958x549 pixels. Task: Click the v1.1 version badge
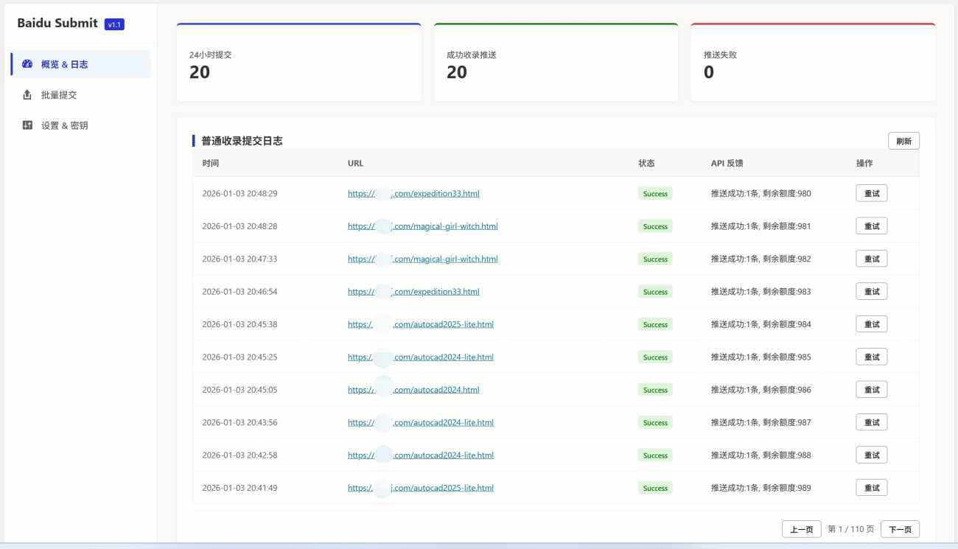[114, 24]
